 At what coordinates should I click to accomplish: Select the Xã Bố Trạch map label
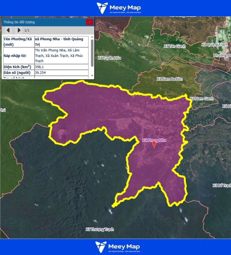pyautogui.click(x=222, y=185)
